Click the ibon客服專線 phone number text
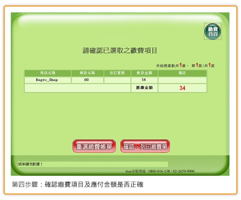The image size is (241, 200). point(160,171)
